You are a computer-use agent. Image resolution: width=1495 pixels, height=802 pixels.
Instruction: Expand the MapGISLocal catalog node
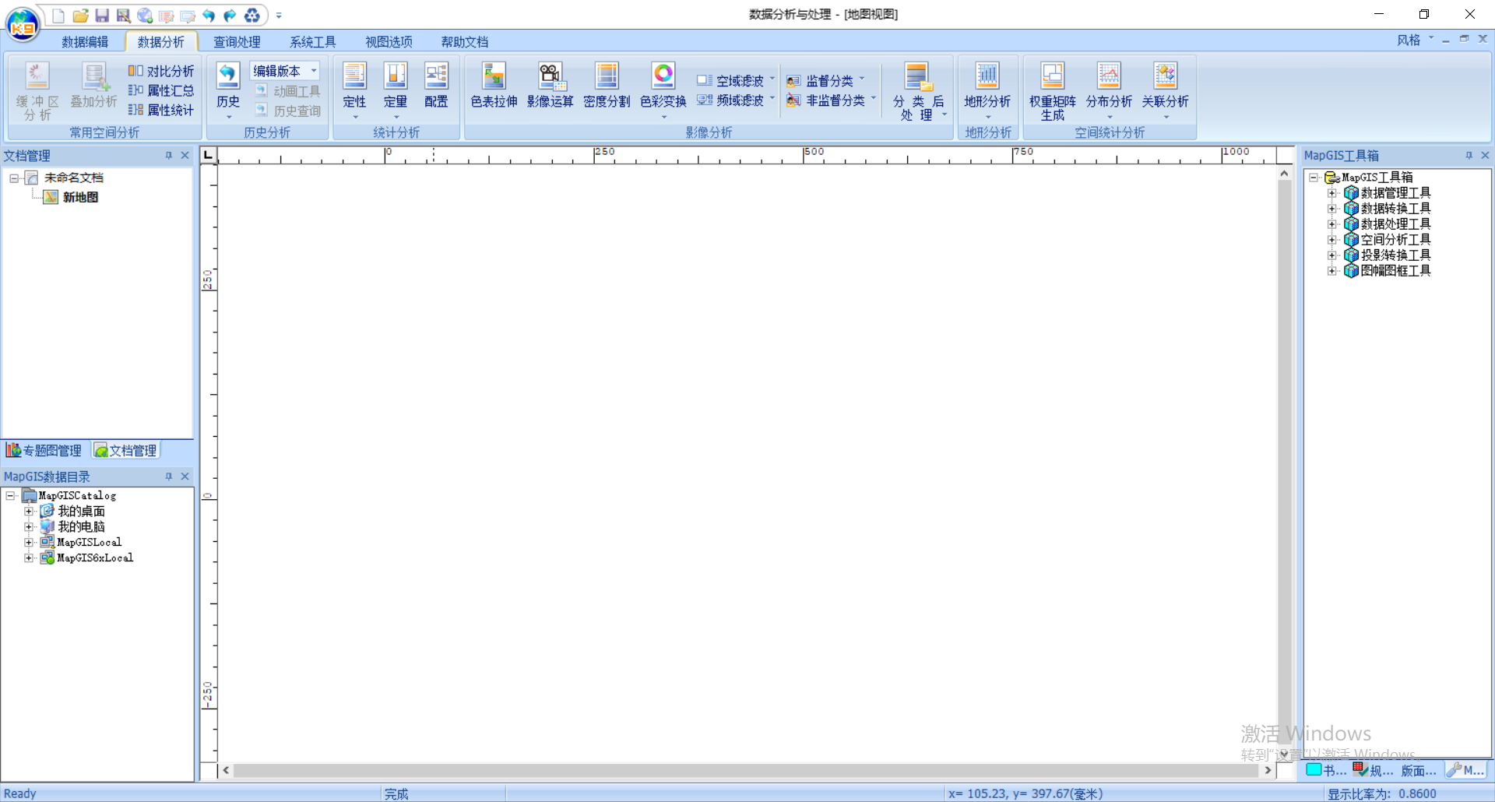[x=29, y=543]
